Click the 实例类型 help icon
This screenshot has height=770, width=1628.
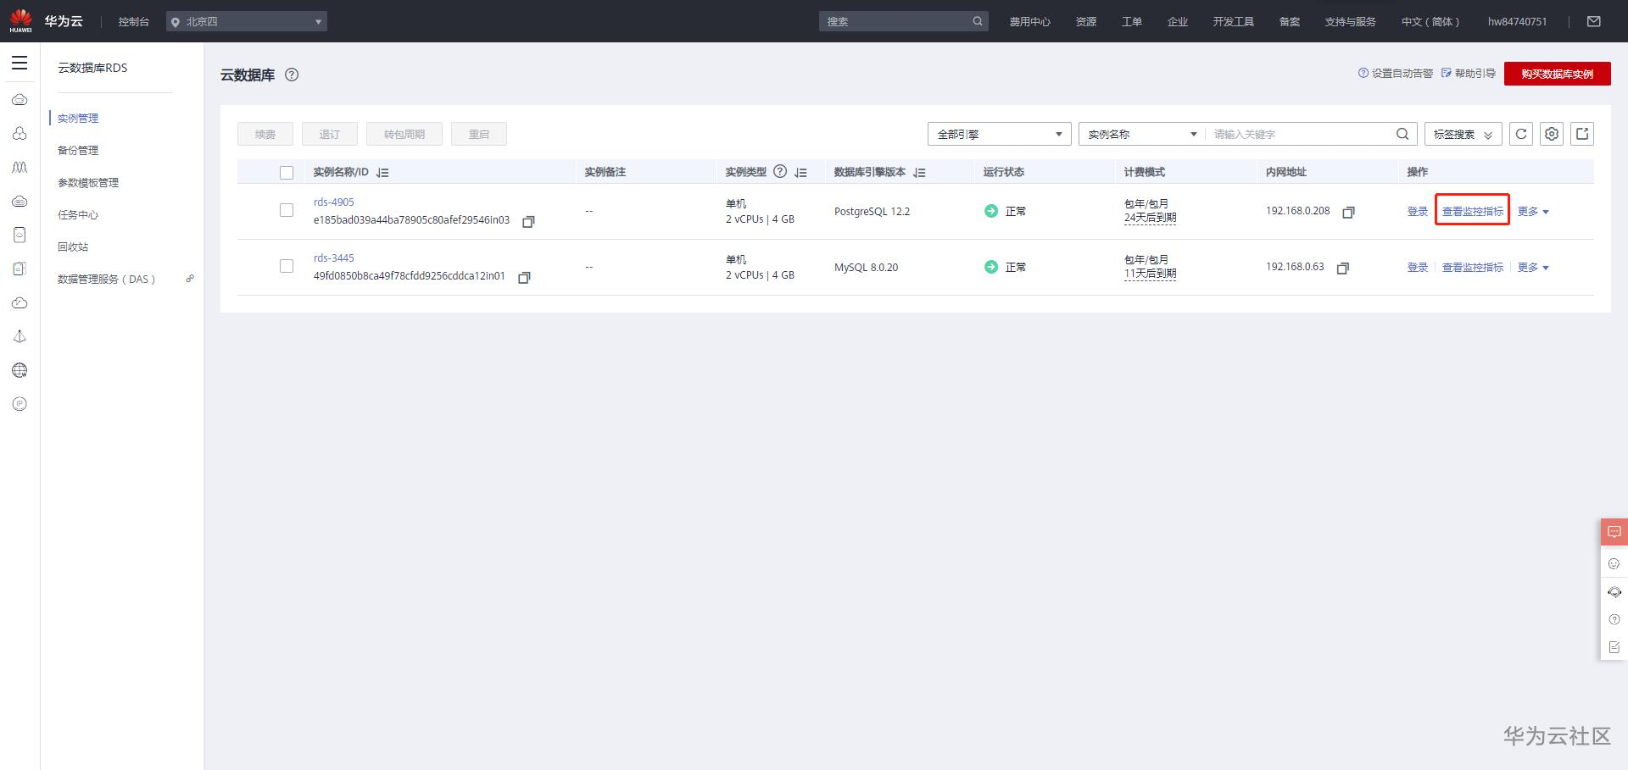[x=780, y=172]
